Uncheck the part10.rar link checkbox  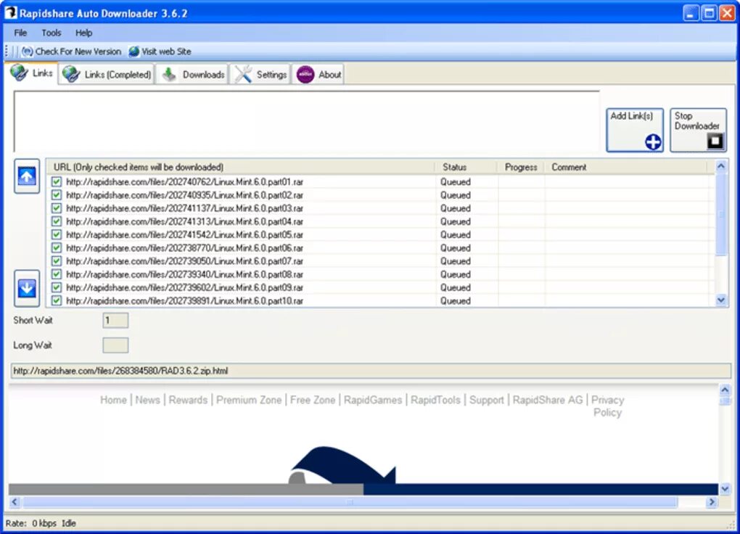click(56, 301)
